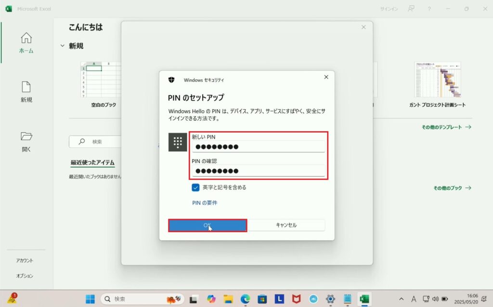The width and height of the screenshot is (493, 307).
Task: Close the Excel sign-in panel behind the PIN dialog
Action: tap(363, 27)
